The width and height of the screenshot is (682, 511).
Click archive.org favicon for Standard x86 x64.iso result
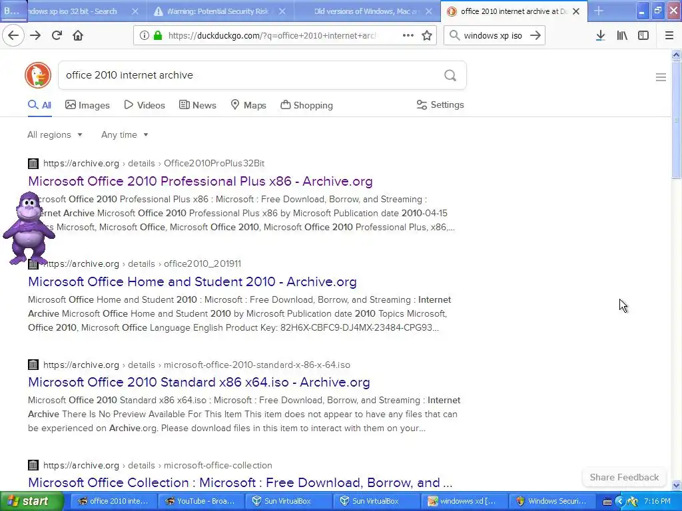[33, 365]
